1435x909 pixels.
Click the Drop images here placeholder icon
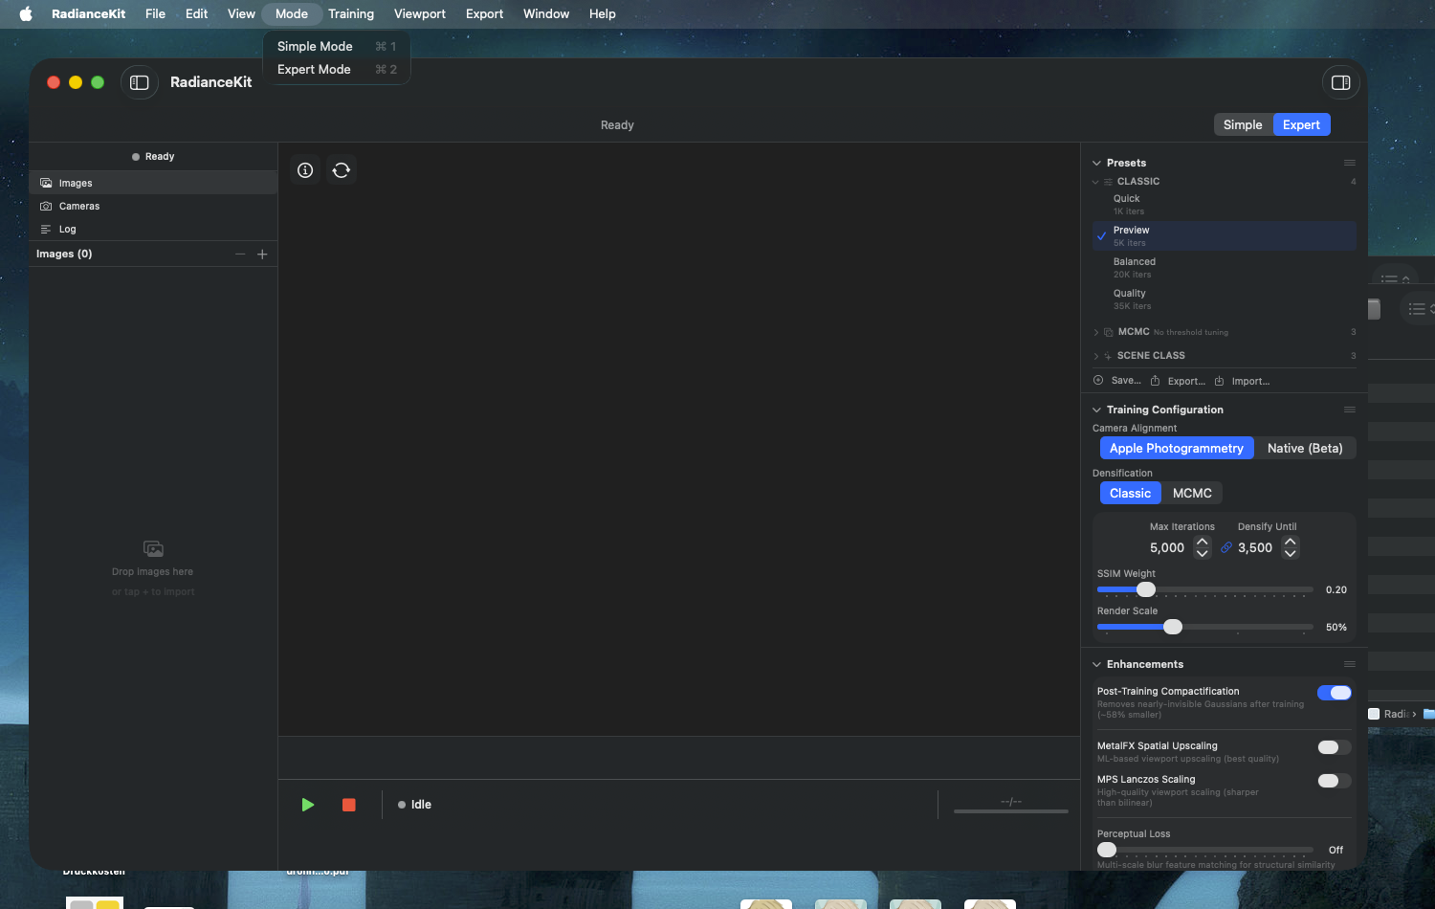[x=153, y=549]
